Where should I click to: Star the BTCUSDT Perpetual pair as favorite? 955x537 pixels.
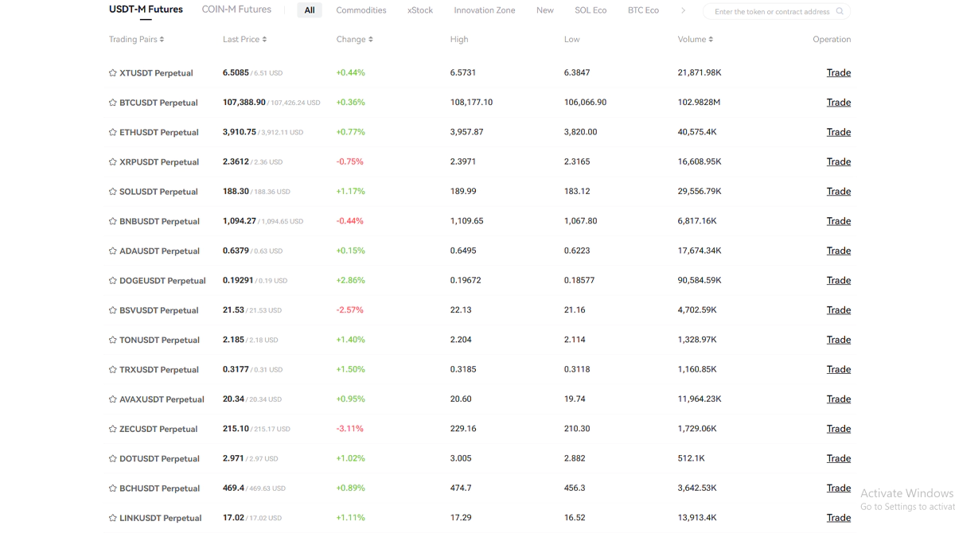pyautogui.click(x=112, y=103)
